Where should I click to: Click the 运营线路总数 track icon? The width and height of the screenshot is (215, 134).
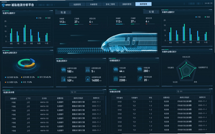[88, 70]
